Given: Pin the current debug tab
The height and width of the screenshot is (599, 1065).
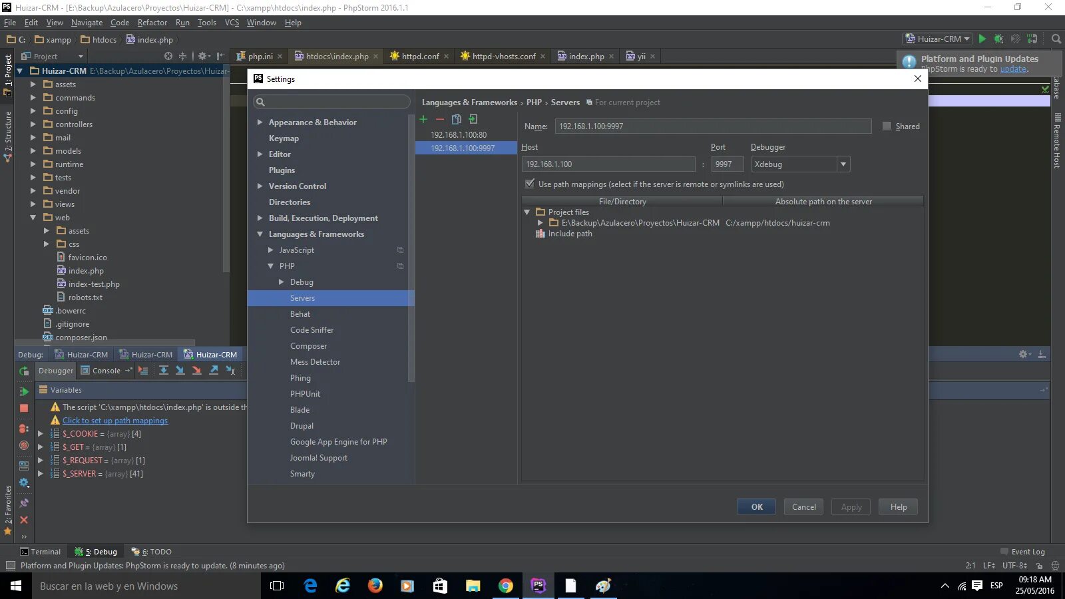Looking at the screenshot, I should [x=24, y=503].
